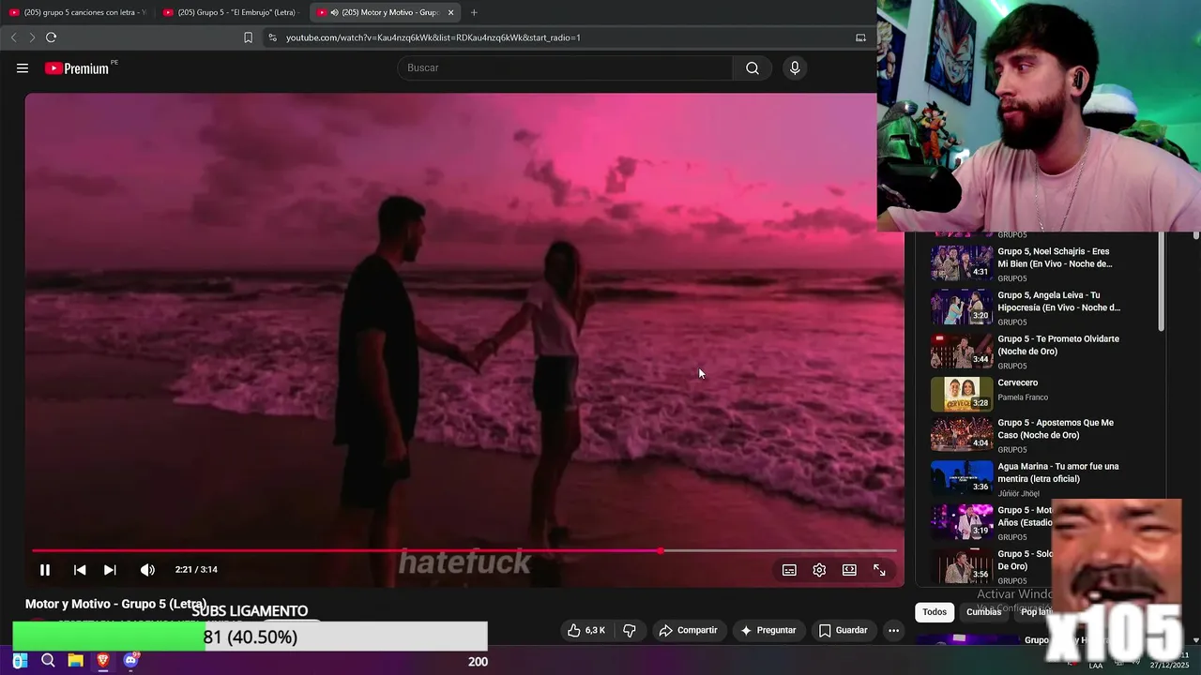
Task: Open more actions three-dot menu
Action: pos(893,631)
